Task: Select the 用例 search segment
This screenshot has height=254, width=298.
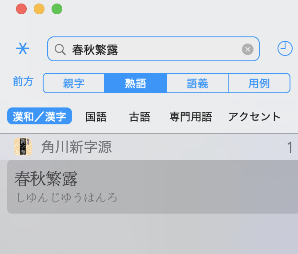Action: pyautogui.click(x=259, y=83)
